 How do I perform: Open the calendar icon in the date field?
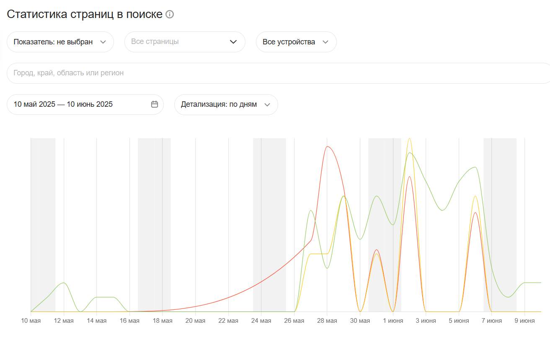click(x=155, y=104)
